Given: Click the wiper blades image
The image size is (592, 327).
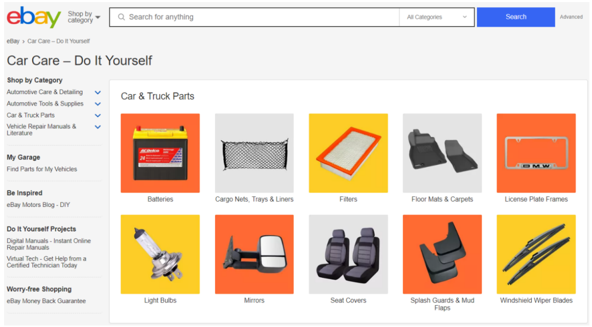Looking at the screenshot, I should (x=536, y=254).
